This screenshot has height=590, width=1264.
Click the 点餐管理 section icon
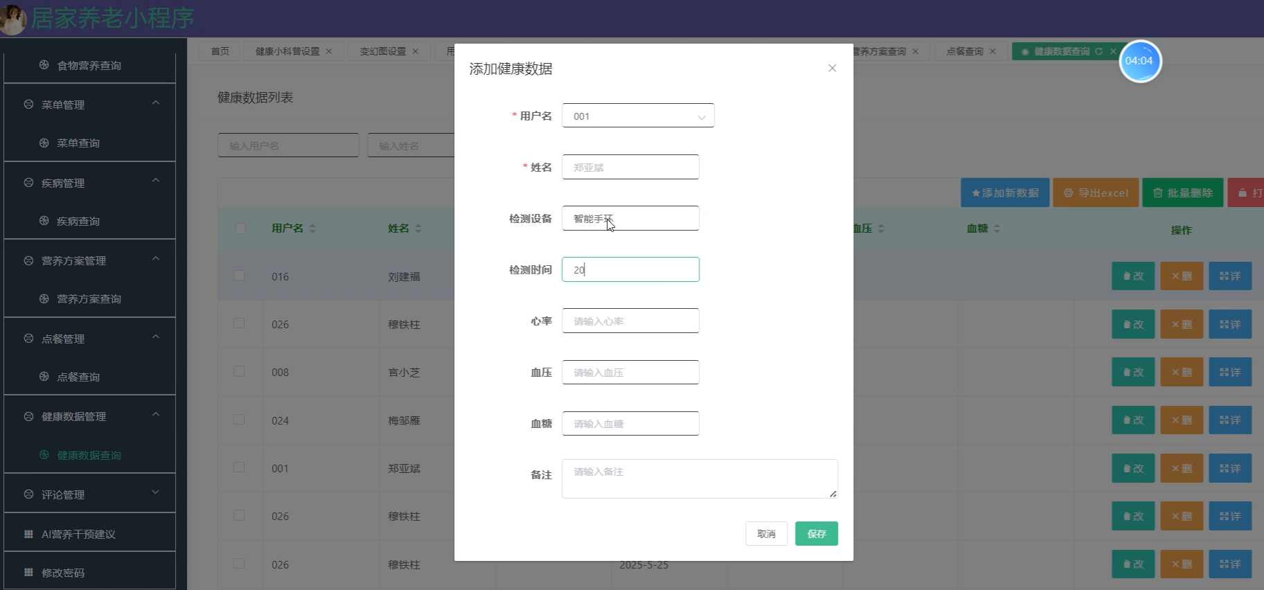pyautogui.click(x=28, y=339)
